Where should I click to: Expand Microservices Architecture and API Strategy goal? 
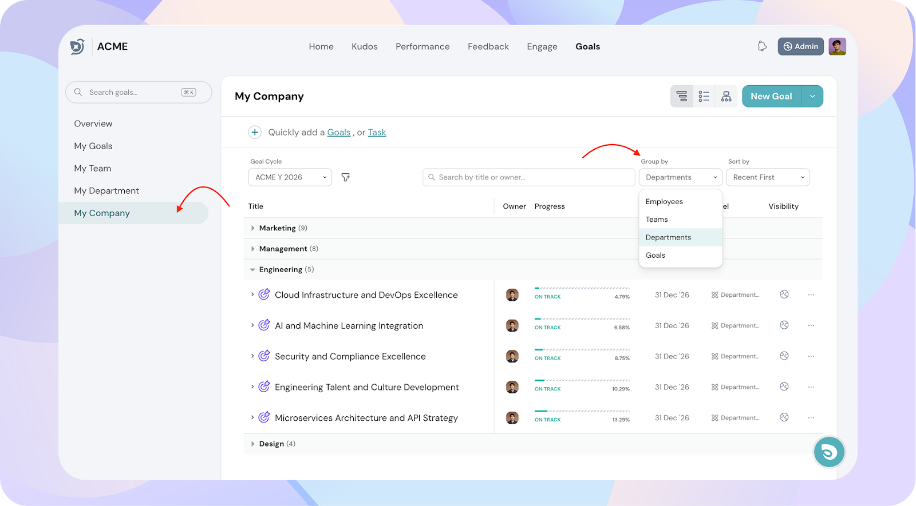[252, 417]
